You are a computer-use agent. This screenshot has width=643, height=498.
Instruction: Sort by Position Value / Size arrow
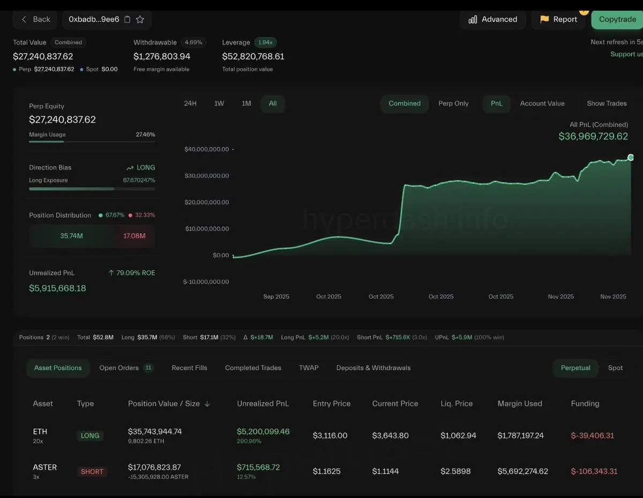pyautogui.click(x=207, y=404)
